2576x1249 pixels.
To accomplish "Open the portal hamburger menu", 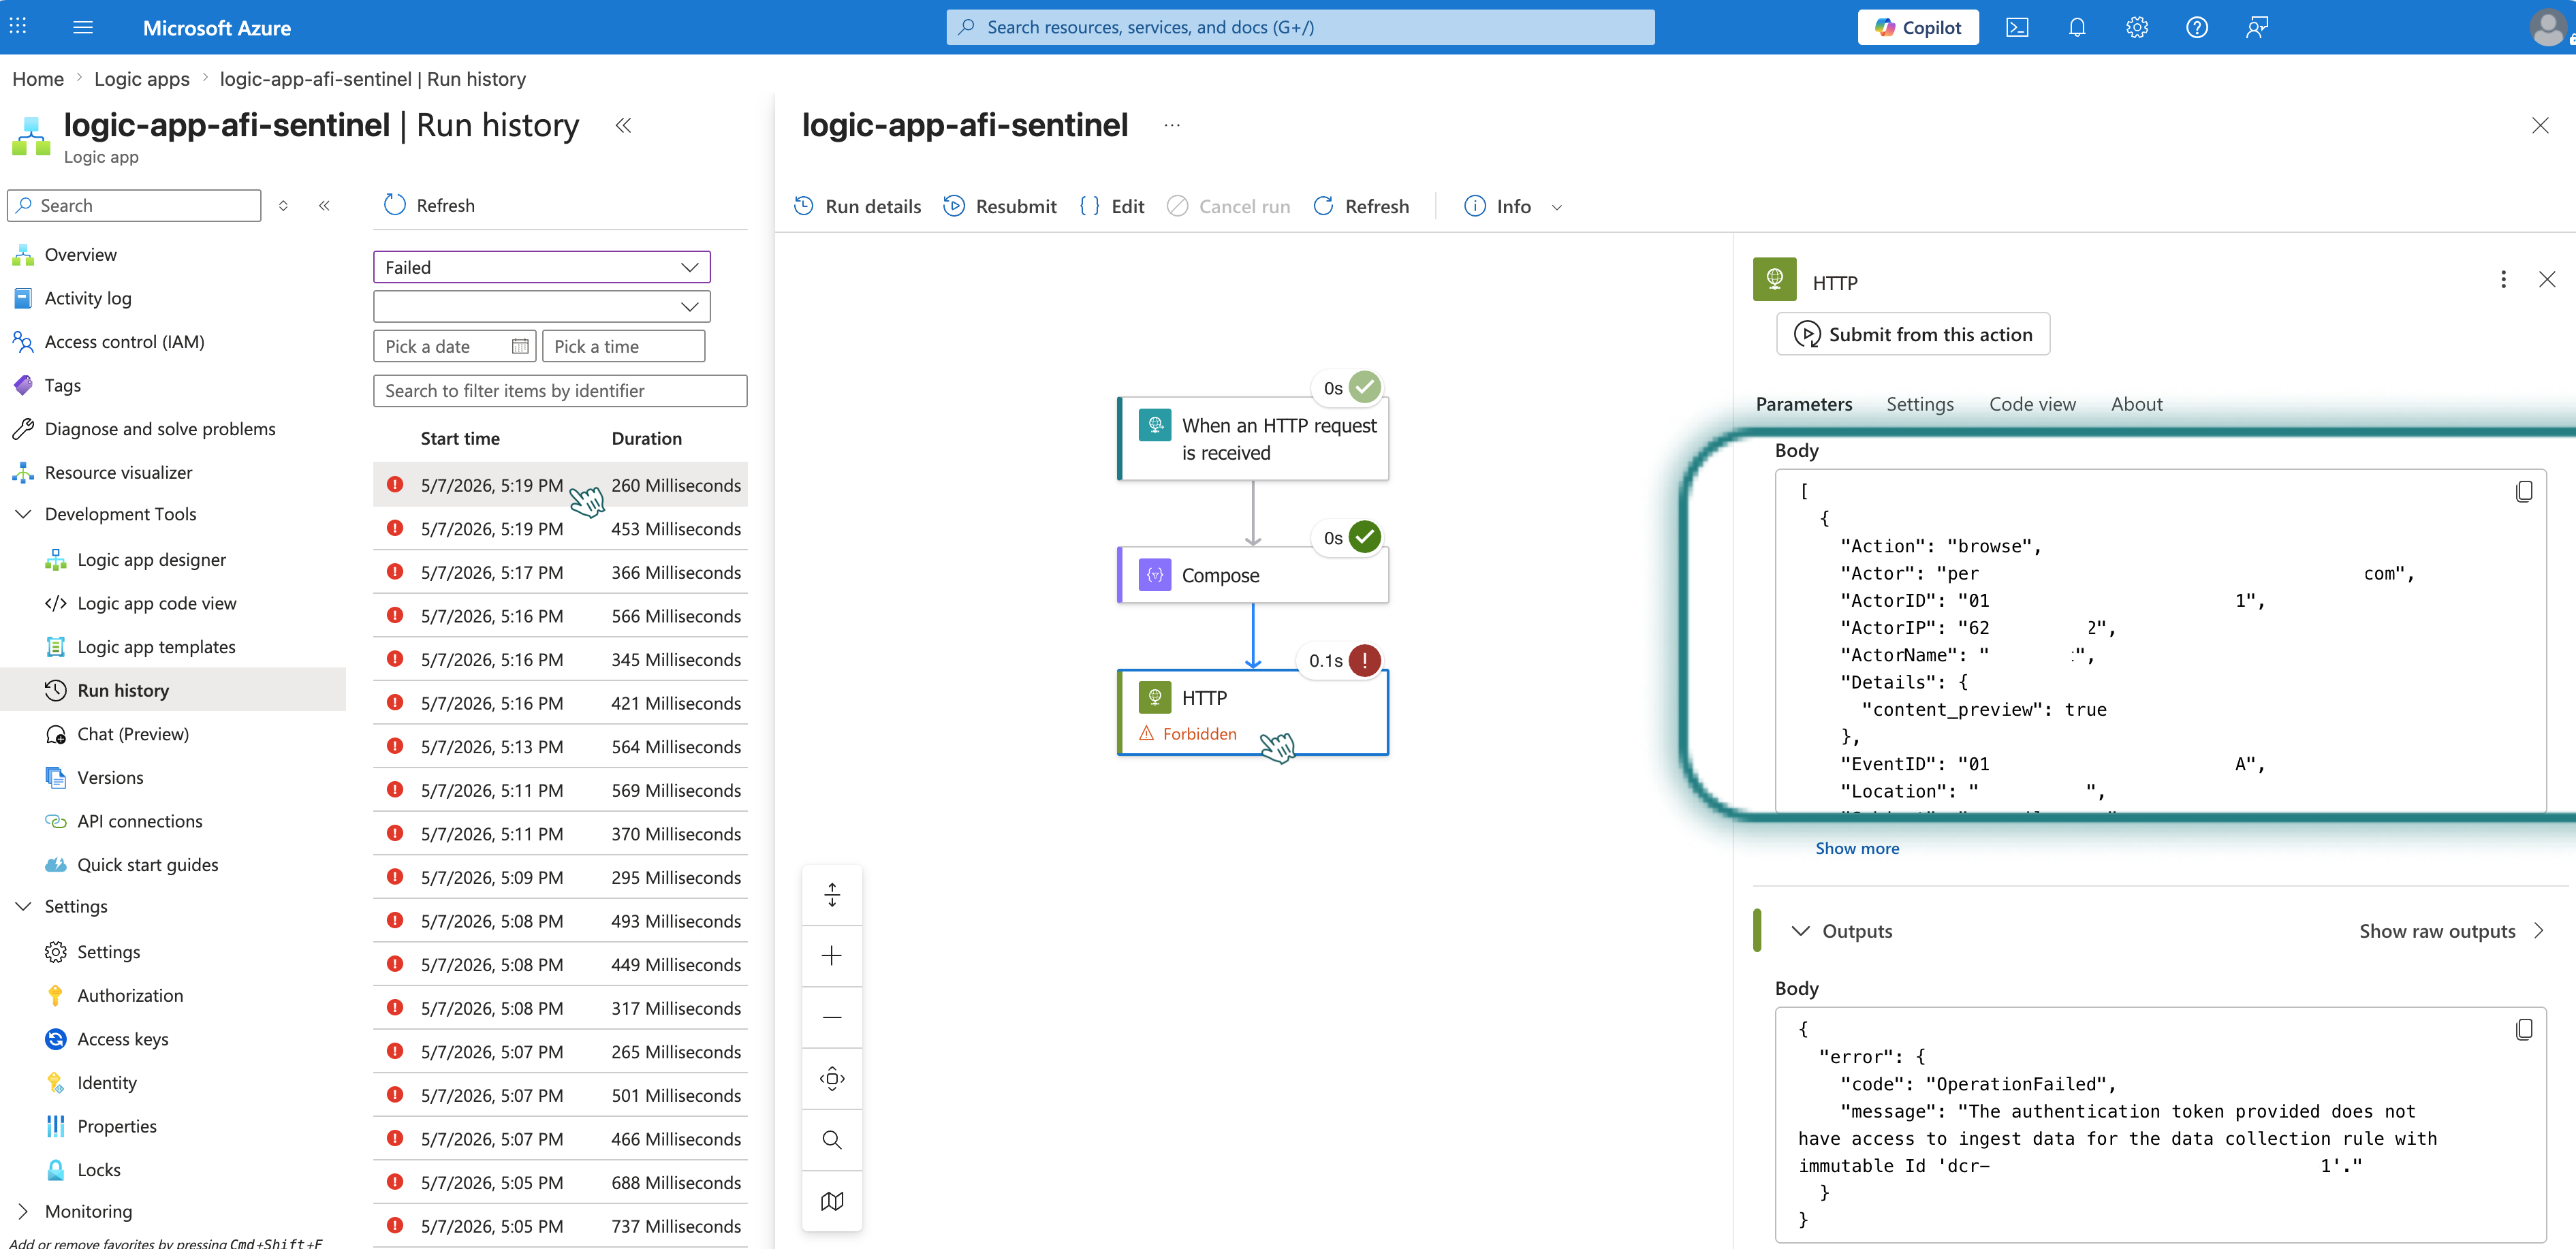I will [83, 27].
